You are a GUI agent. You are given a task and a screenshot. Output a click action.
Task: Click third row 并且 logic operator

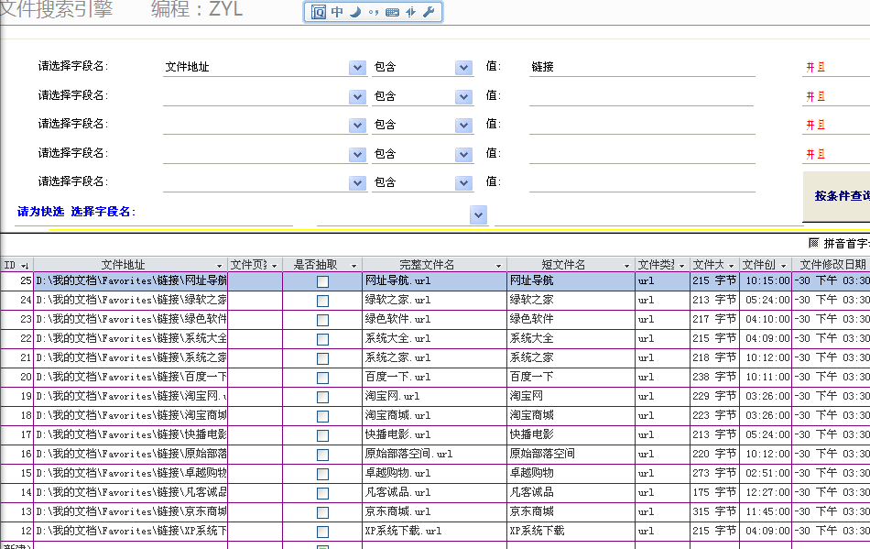click(x=816, y=125)
